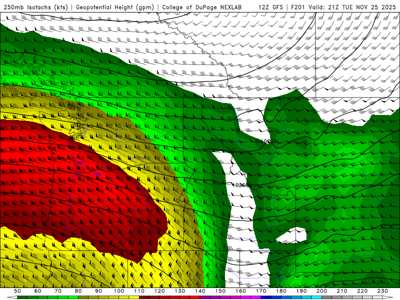Click the 50 knot scale label
Screen dimensions: 400x300
tap(17, 291)
